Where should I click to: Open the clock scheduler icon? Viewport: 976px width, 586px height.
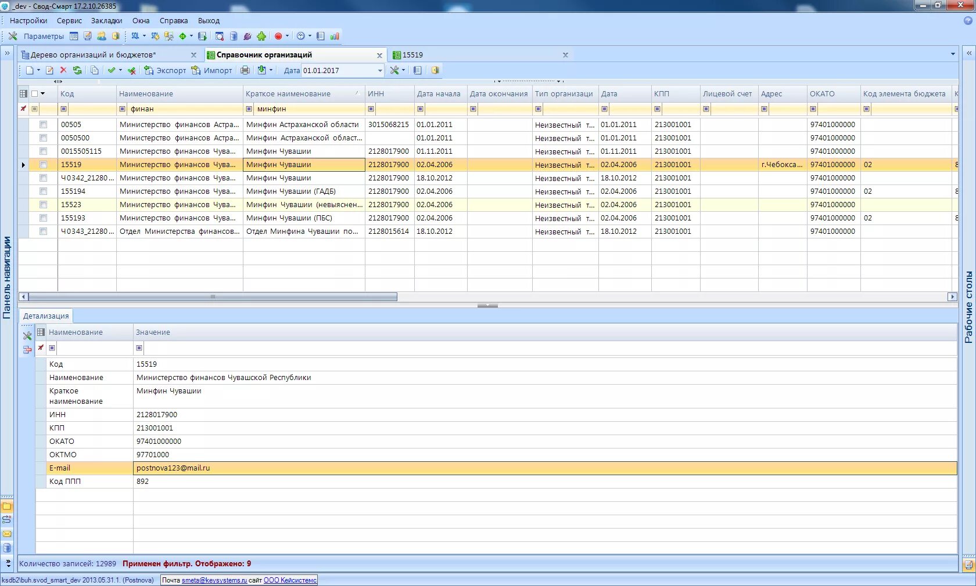pyautogui.click(x=301, y=36)
